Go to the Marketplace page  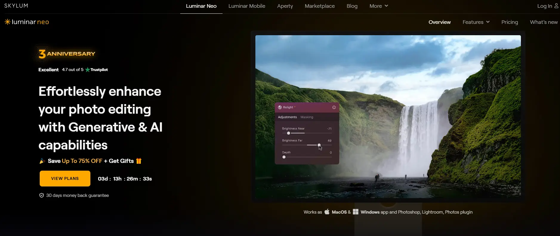point(320,6)
